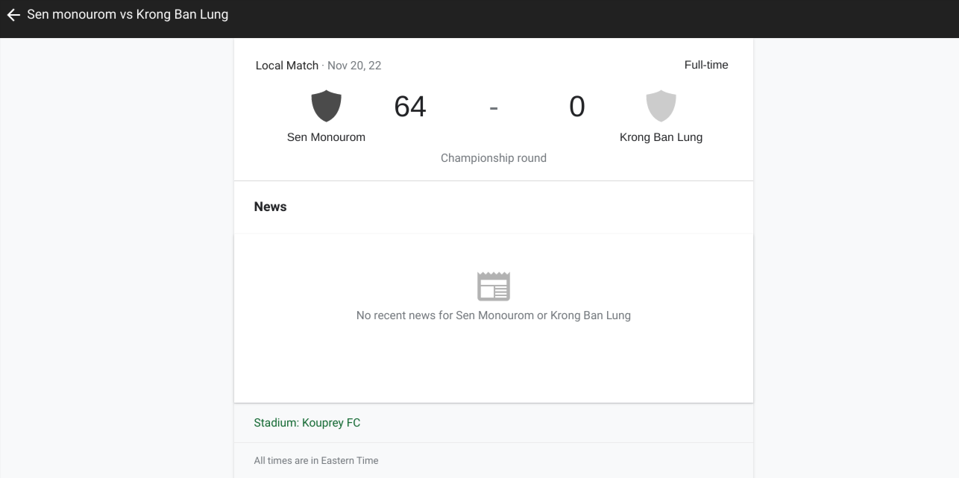Click the empty news newspaper icon
The width and height of the screenshot is (959, 478).
pos(494,286)
